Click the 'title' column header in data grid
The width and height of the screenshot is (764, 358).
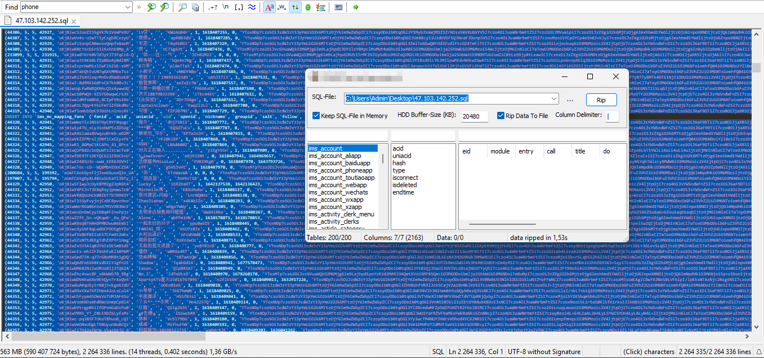tap(586, 151)
